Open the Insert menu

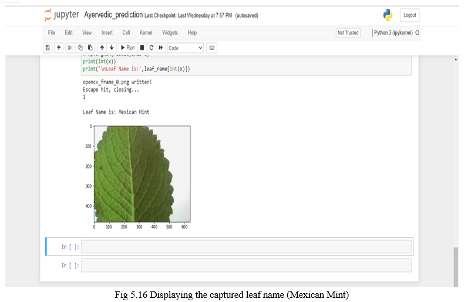tap(107, 33)
